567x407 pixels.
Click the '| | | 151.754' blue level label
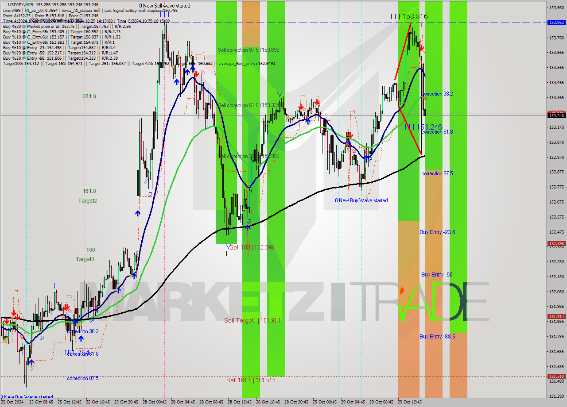click(71, 353)
